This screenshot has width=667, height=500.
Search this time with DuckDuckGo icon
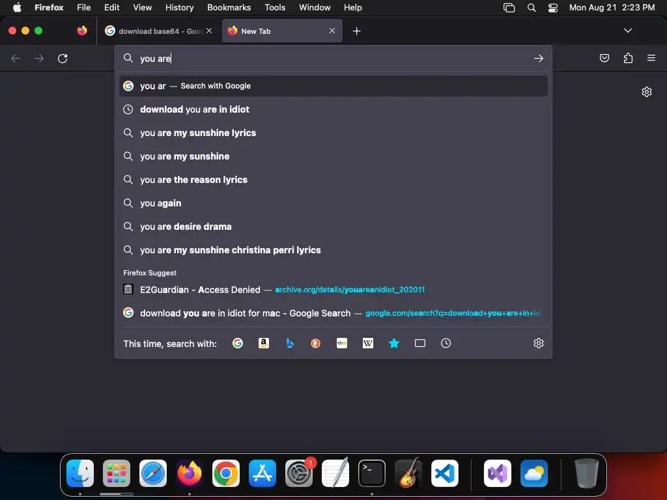[x=316, y=343]
